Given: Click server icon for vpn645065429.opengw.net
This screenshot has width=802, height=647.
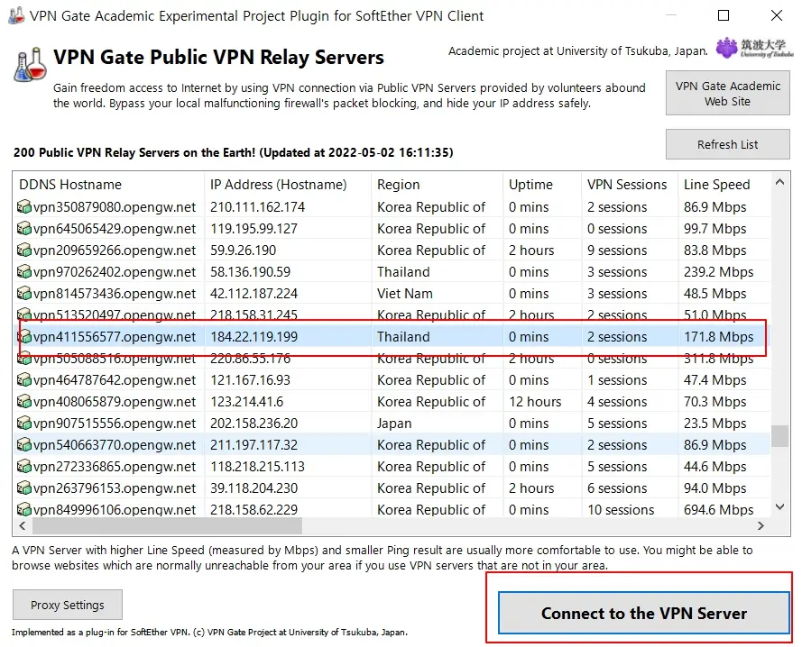Looking at the screenshot, I should (x=24, y=229).
